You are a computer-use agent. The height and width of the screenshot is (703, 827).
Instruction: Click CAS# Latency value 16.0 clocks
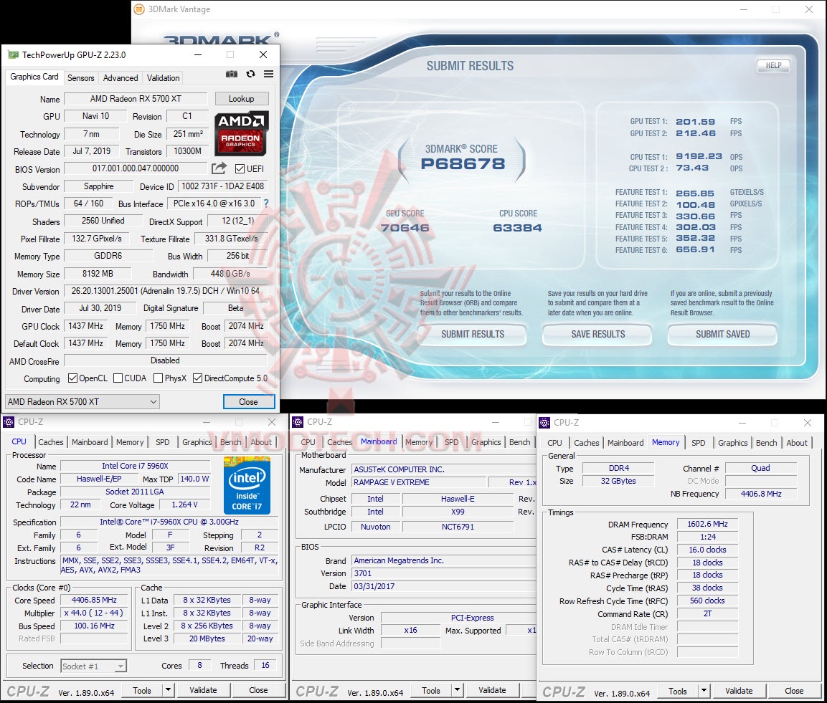coord(707,550)
